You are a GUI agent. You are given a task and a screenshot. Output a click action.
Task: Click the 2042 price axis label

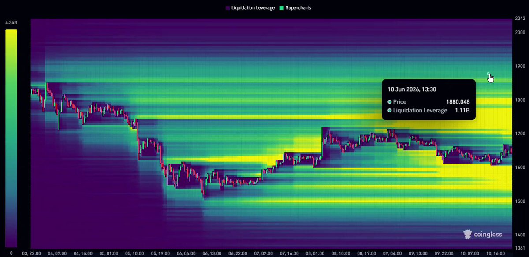[520, 19]
